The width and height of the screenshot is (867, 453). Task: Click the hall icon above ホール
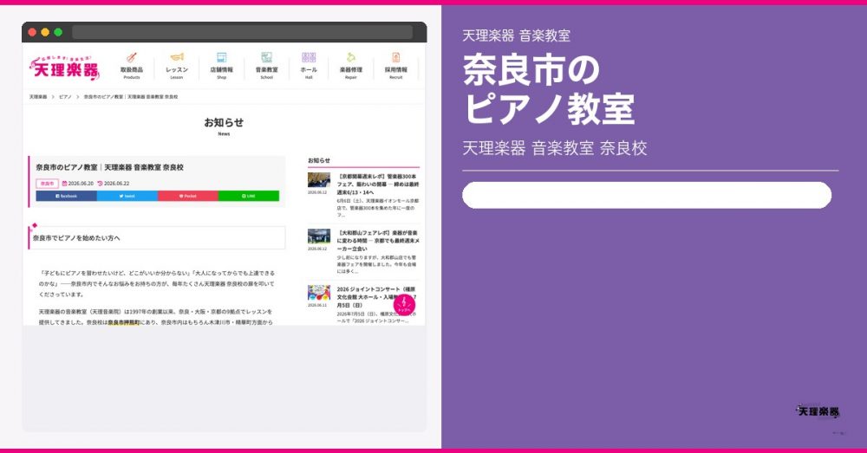point(309,57)
